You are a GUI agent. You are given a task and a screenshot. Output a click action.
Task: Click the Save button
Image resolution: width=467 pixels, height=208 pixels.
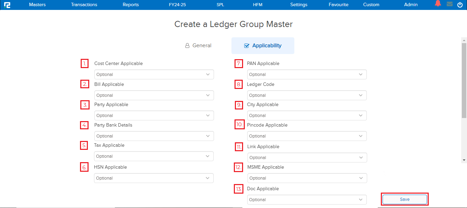pos(404,199)
